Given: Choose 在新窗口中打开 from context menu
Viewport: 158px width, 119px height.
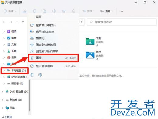Looking at the screenshot, I should coord(53,25).
